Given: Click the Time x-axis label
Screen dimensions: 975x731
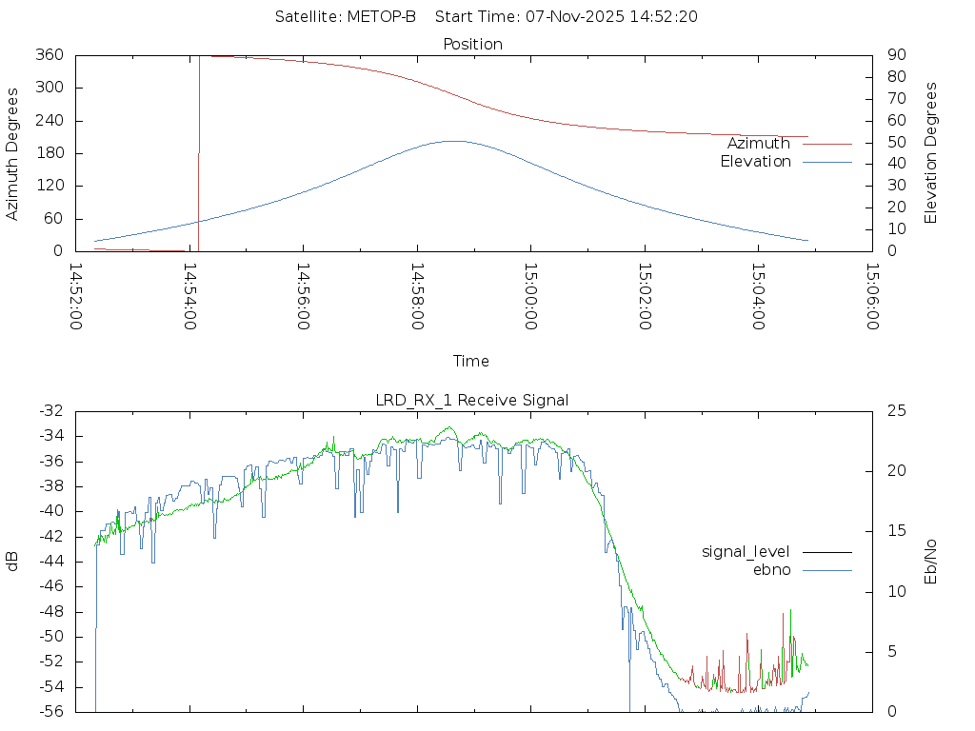Looking at the screenshot, I should click(471, 361).
